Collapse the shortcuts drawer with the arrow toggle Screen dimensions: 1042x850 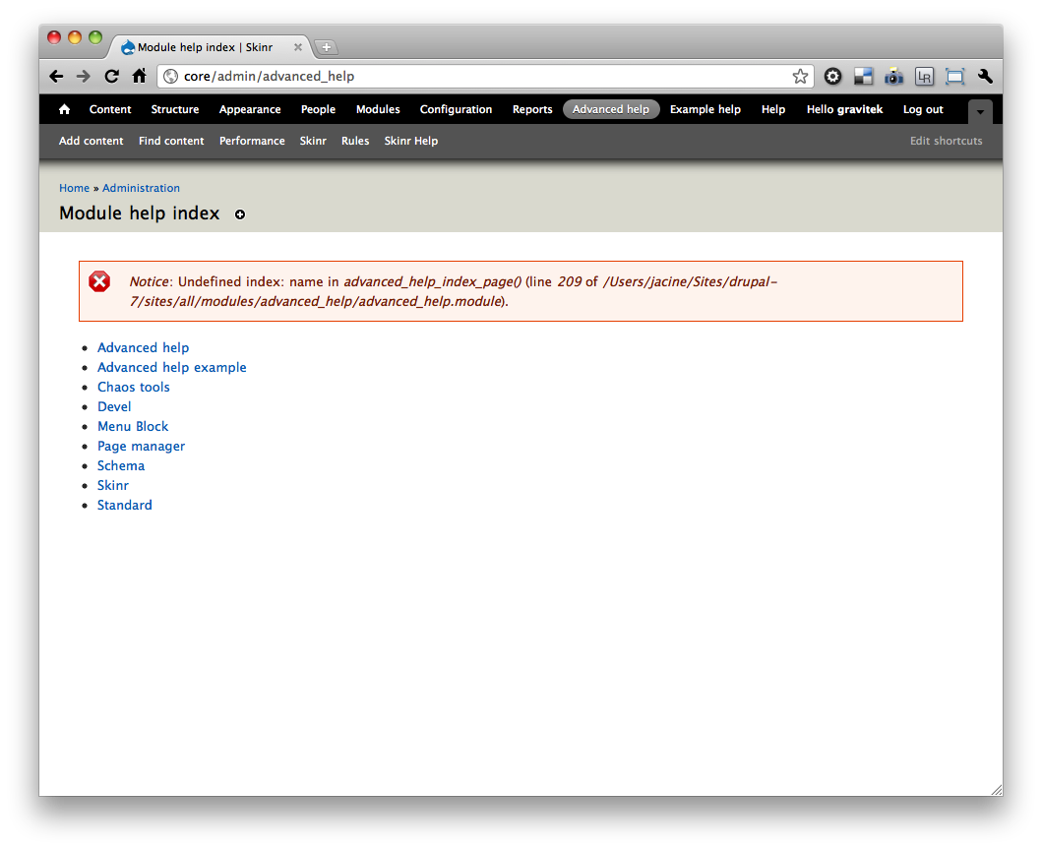pyautogui.click(x=980, y=111)
